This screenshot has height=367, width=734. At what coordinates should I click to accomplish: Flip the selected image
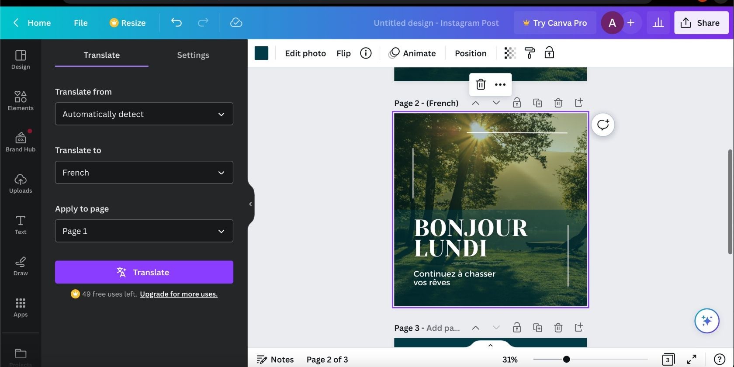tap(343, 53)
